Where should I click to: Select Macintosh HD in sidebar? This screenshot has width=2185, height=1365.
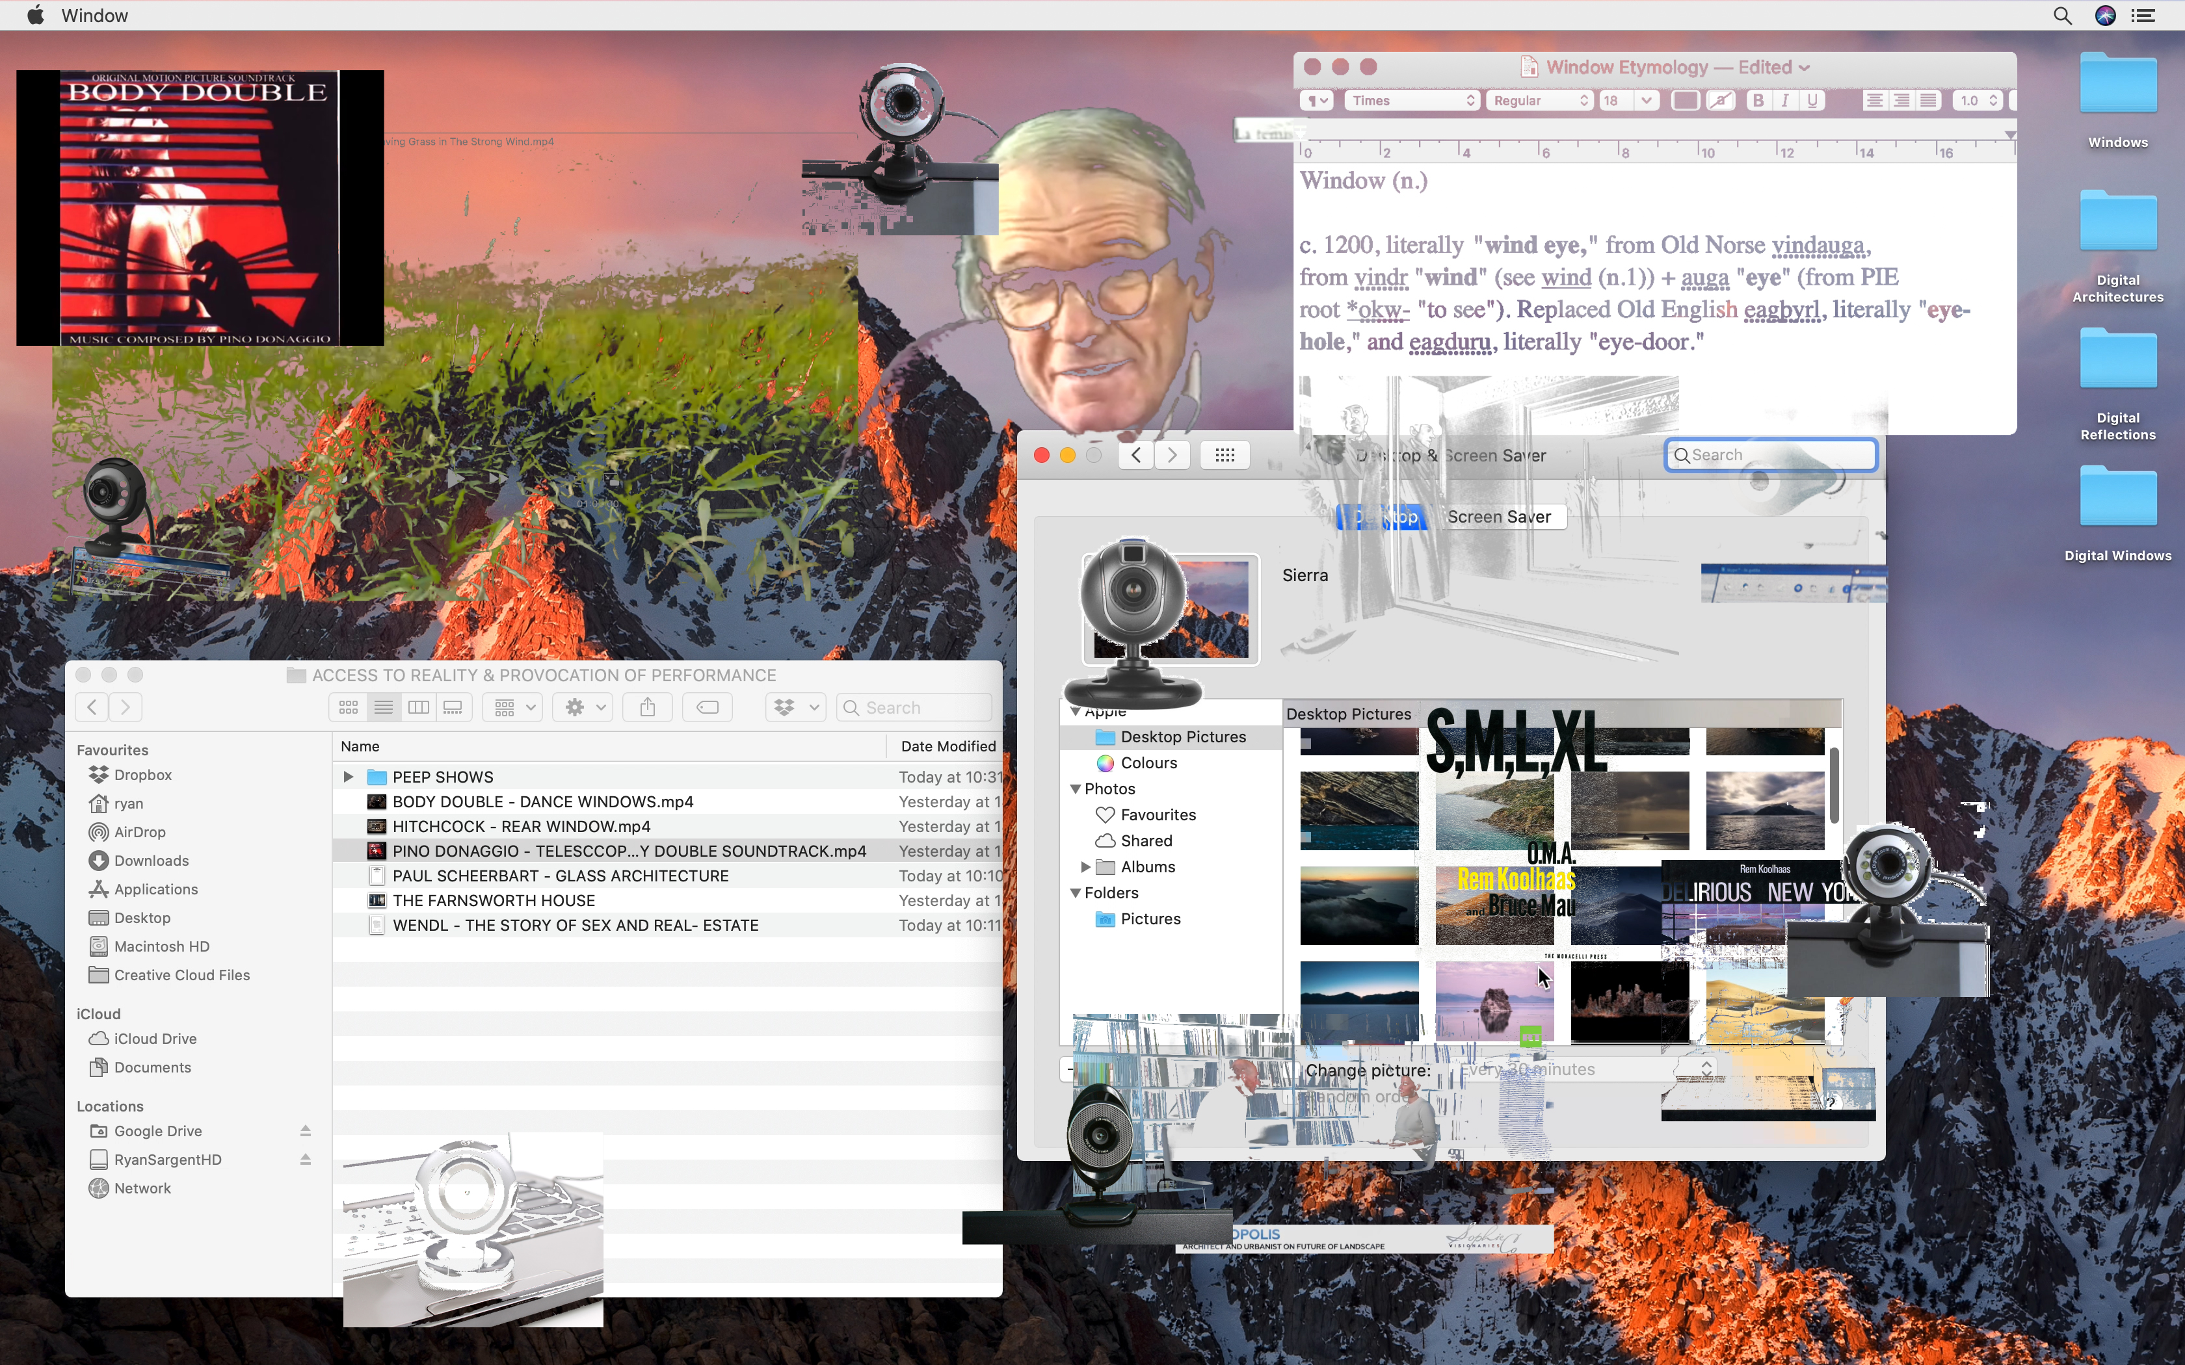(x=162, y=946)
